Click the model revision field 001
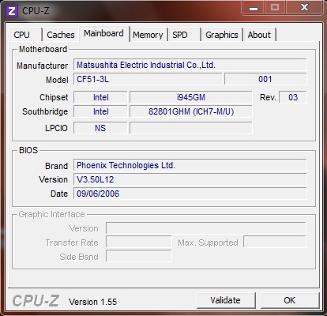327x316 pixels. pyautogui.click(x=265, y=79)
